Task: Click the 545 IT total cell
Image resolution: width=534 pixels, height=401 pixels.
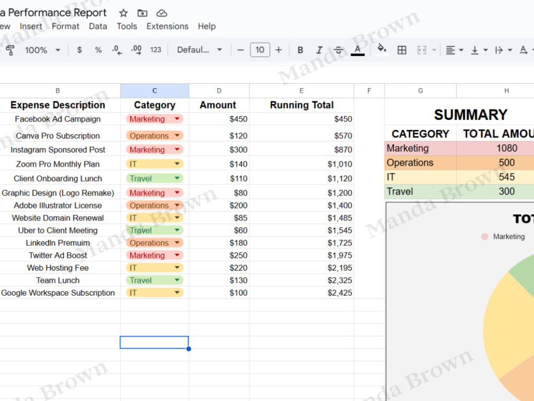Action: click(x=506, y=177)
